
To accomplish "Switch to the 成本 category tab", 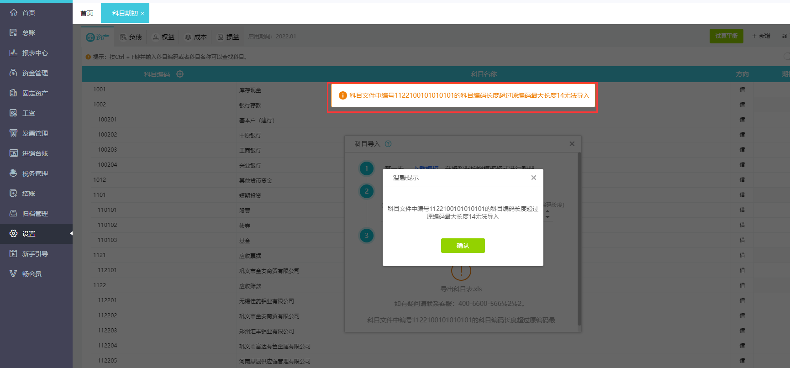I will pos(196,37).
